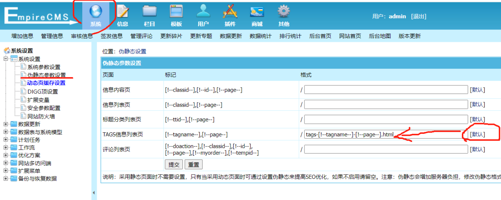This screenshot has height=200, width=501.
Task: Click the 信息内容页 format input field
Action: pyautogui.click(x=386, y=90)
